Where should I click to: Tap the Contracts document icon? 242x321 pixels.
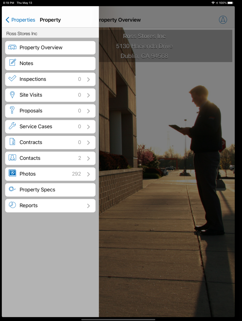12,142
